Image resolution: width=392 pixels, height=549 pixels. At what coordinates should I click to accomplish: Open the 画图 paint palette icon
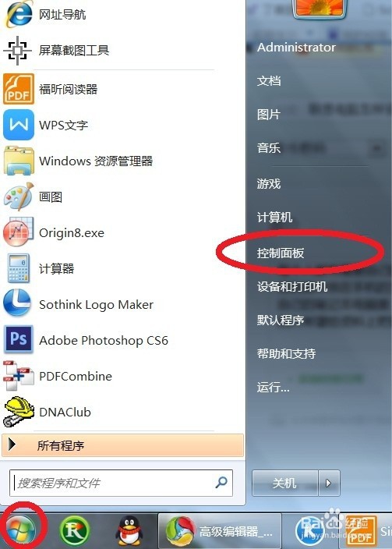[x=19, y=197]
